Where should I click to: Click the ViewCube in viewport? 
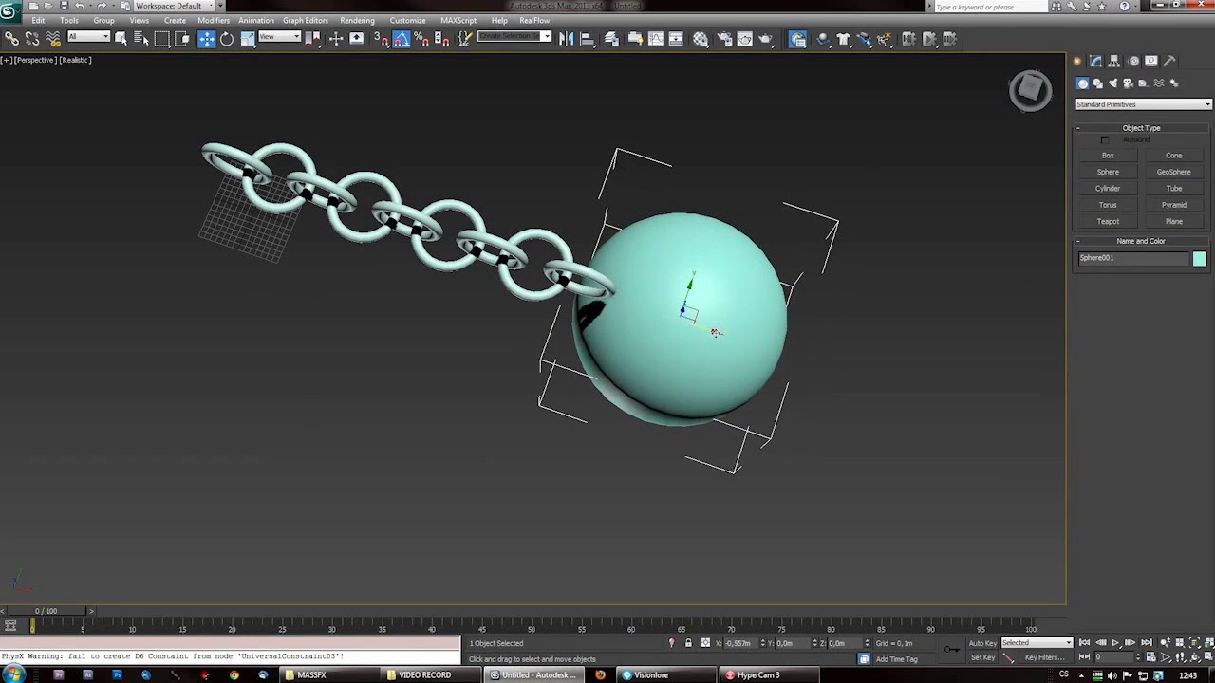1030,90
